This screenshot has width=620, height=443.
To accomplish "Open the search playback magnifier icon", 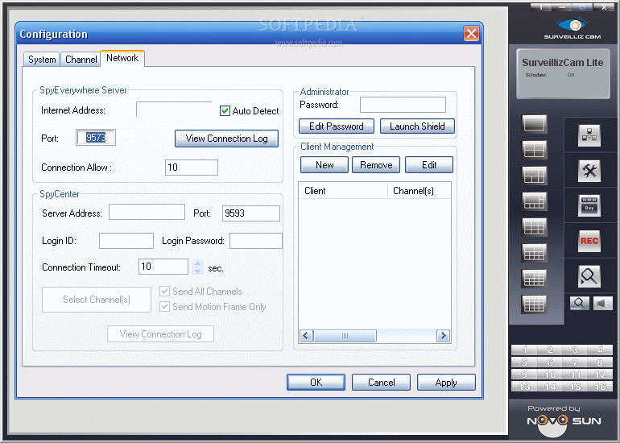I will click(589, 275).
